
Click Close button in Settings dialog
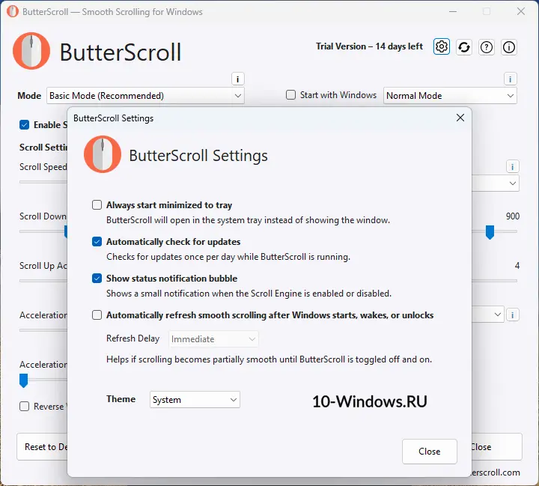430,452
